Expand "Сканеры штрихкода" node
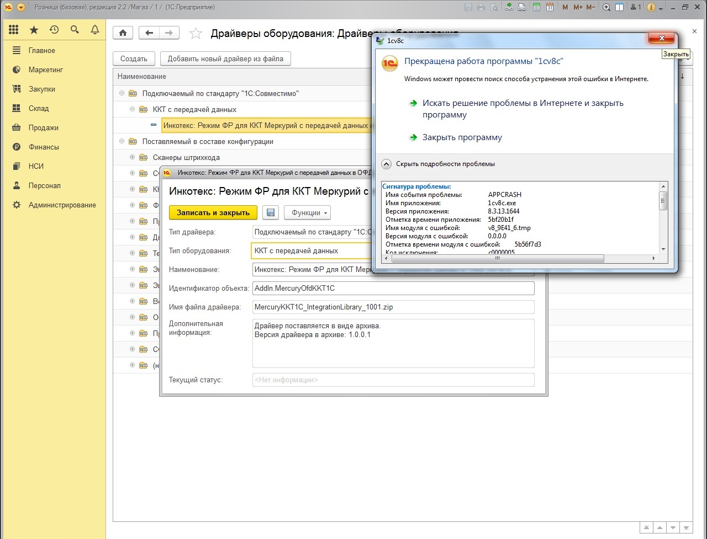This screenshot has width=707, height=539. click(132, 157)
